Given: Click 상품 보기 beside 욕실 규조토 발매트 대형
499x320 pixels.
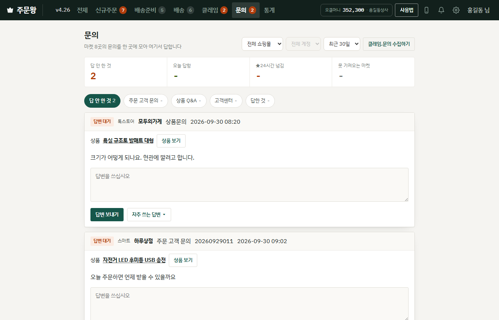Looking at the screenshot, I should tap(171, 141).
